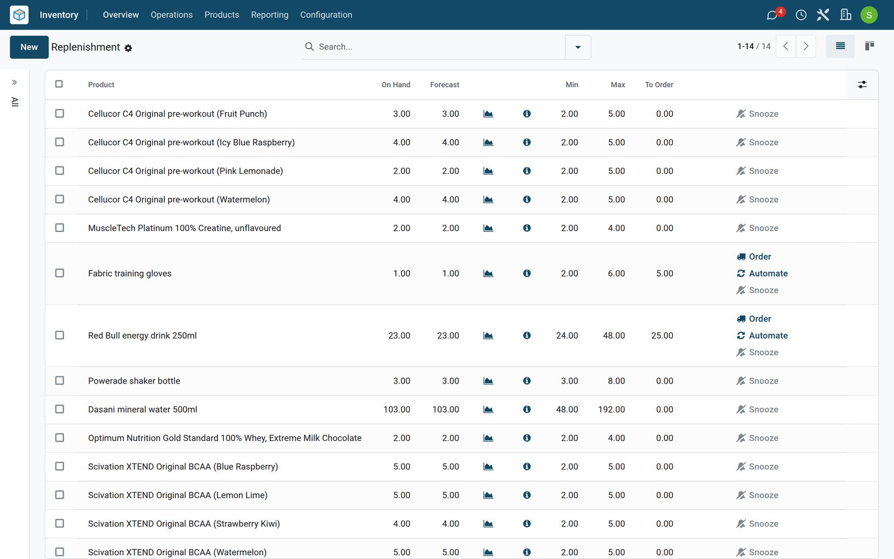
Task: Open info icon for Scivation XTEND Lemon Lime
Action: click(x=527, y=495)
